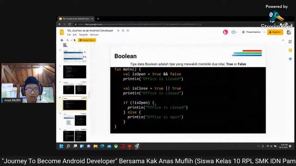Open the Calendar side panel icon

290,41
